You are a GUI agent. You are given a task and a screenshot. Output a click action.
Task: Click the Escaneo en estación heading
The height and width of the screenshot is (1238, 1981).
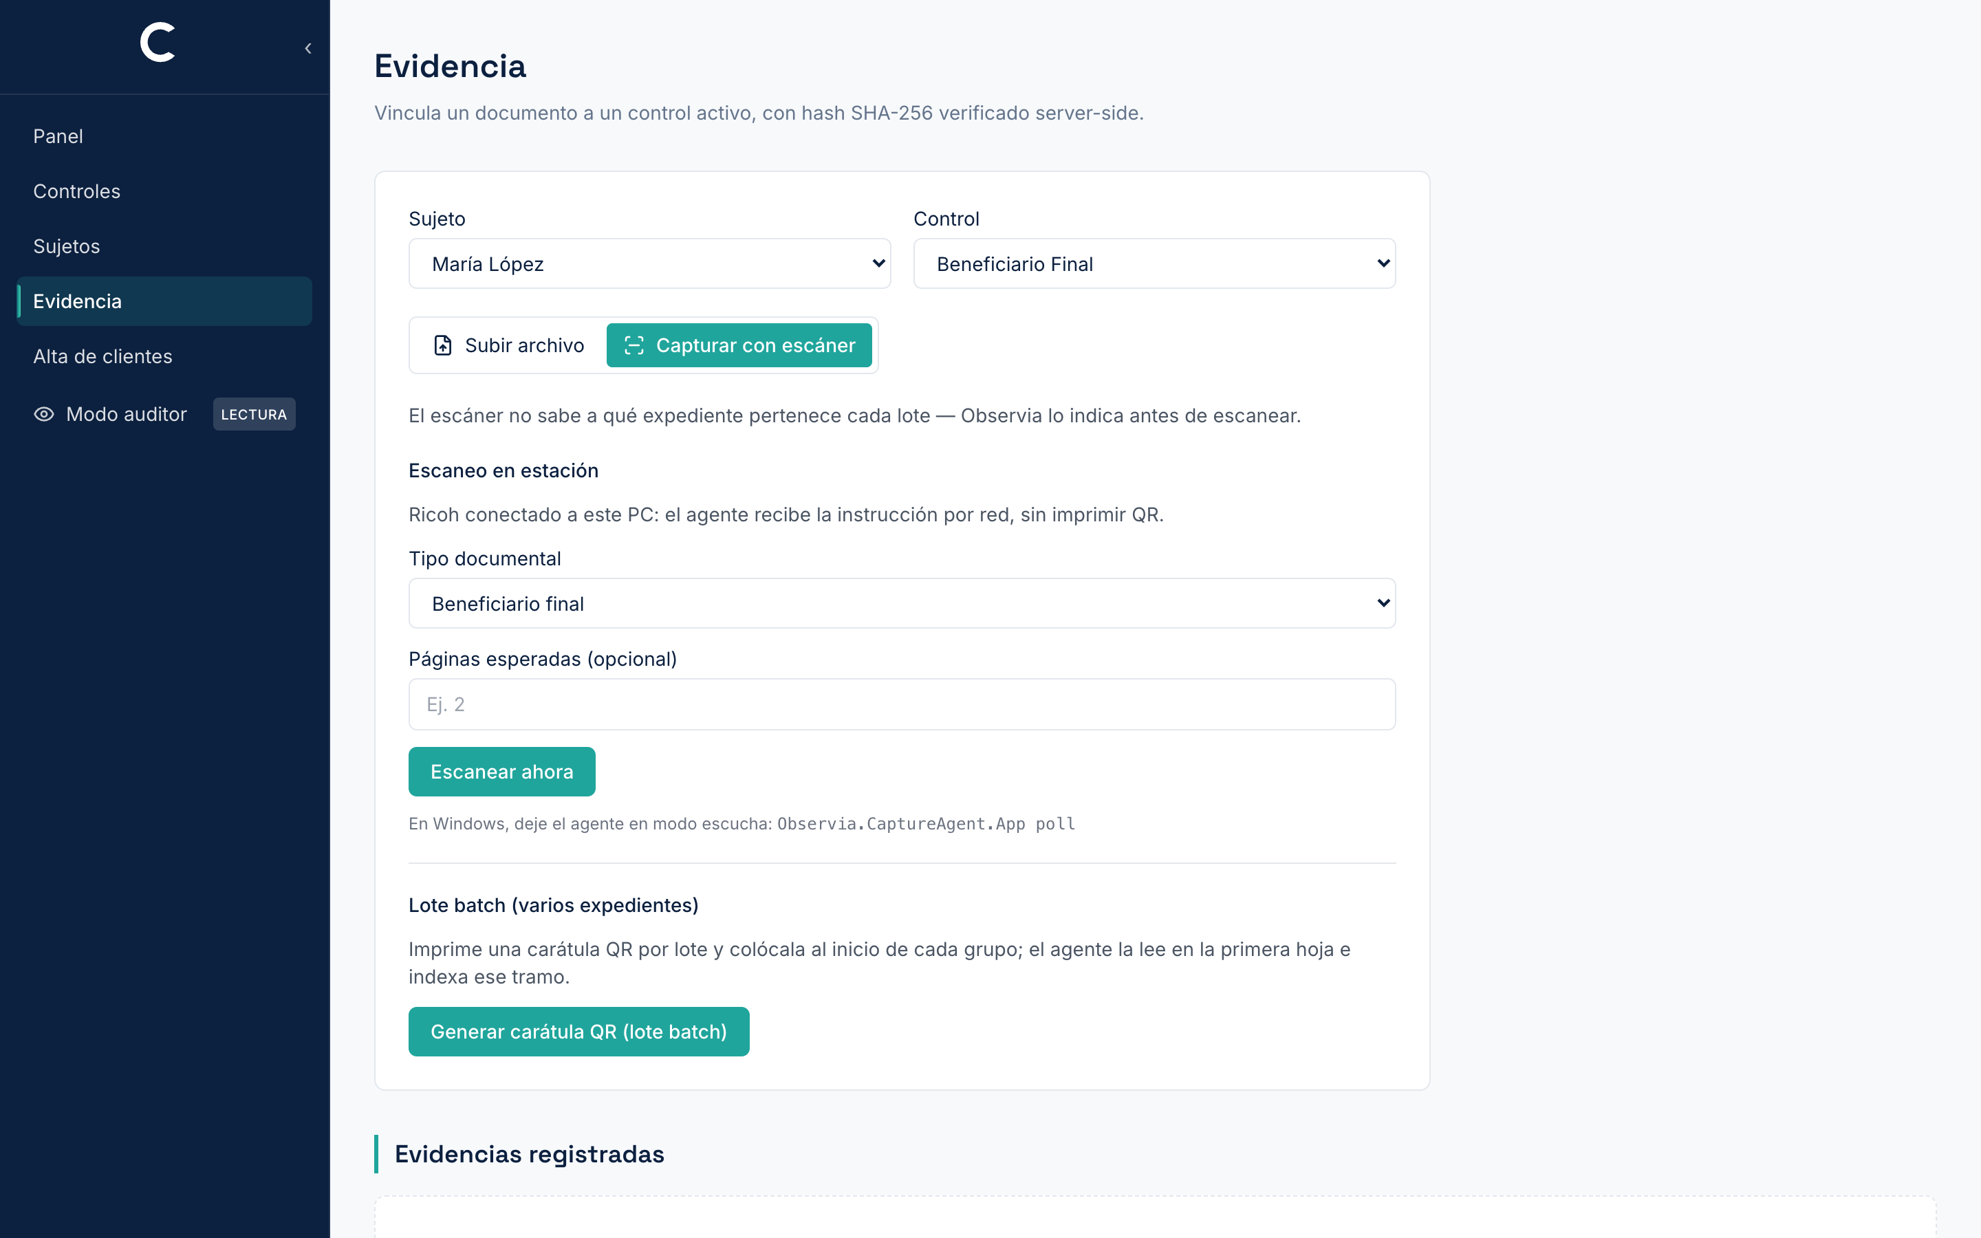(504, 471)
